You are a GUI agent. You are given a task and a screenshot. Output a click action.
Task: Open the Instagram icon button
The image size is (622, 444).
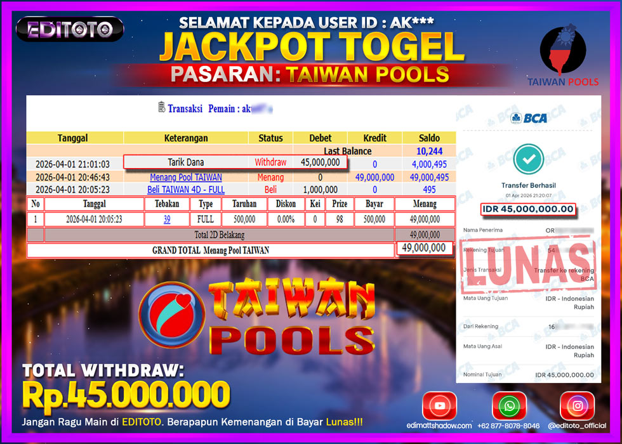pos(577,406)
